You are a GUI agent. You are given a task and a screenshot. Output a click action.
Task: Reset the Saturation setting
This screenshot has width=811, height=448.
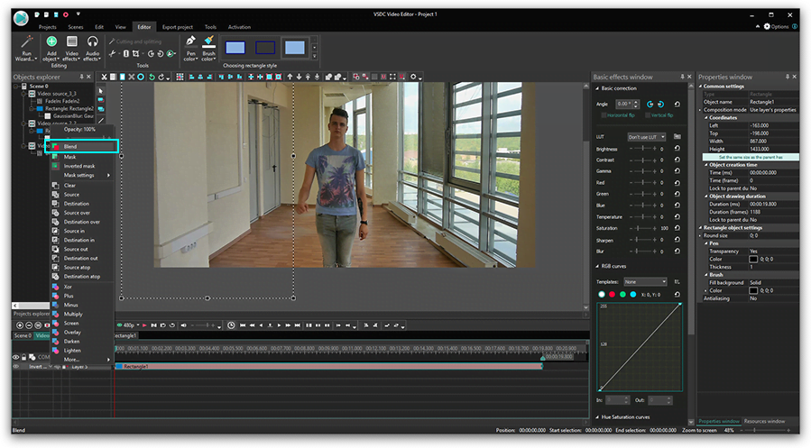point(677,228)
